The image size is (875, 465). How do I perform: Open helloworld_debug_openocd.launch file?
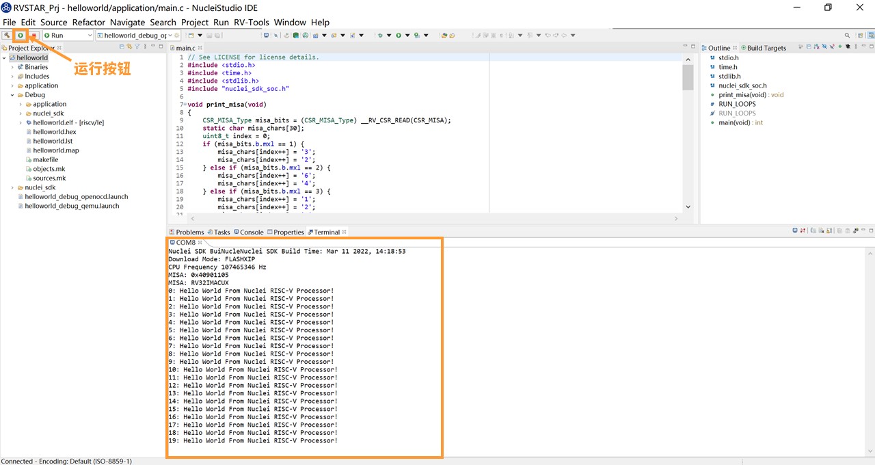[76, 196]
